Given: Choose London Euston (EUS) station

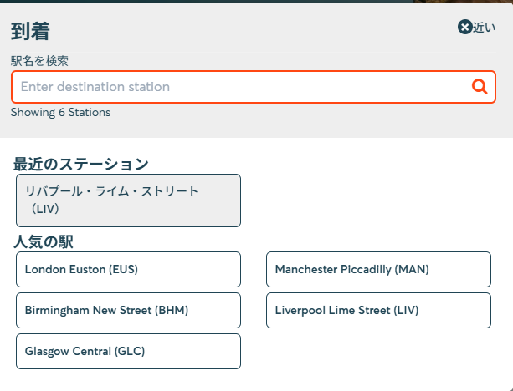Looking at the screenshot, I should point(128,269).
